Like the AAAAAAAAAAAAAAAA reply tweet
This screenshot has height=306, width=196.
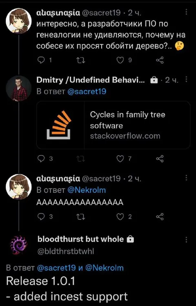point(120,217)
